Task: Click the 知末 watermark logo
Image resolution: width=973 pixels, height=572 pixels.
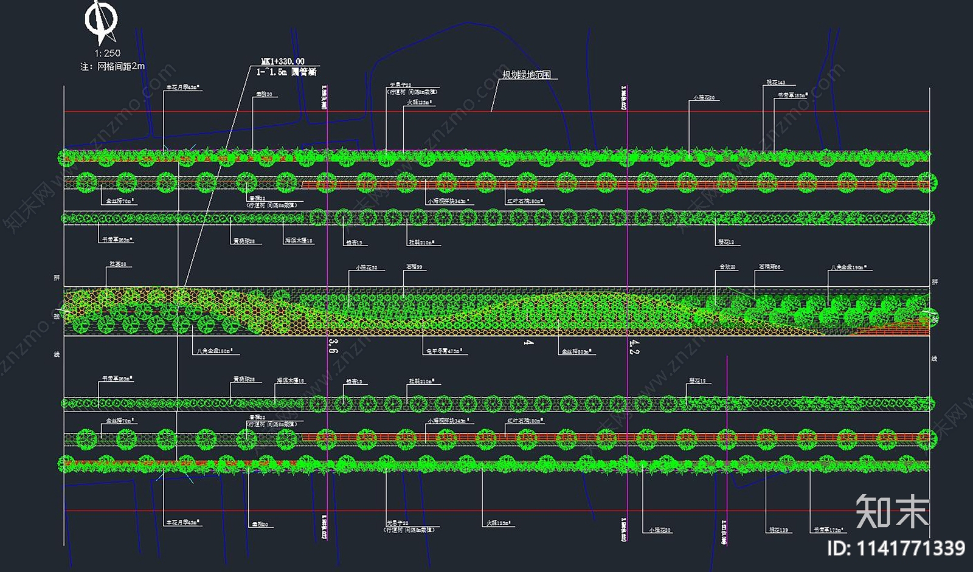Action: [x=892, y=512]
